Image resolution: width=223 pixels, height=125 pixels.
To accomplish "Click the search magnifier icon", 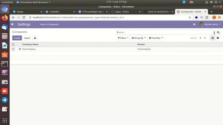I will [x=218, y=32].
